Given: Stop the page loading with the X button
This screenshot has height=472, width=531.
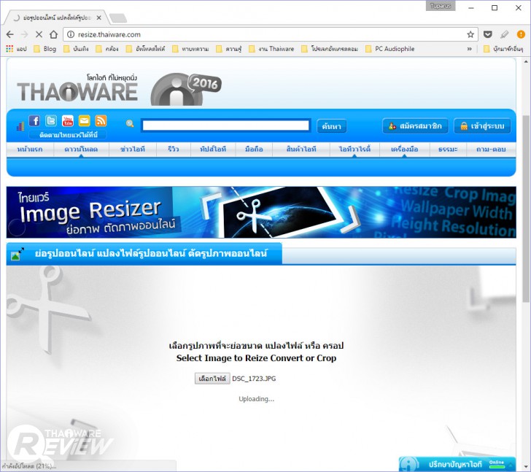Looking at the screenshot, I should point(39,34).
